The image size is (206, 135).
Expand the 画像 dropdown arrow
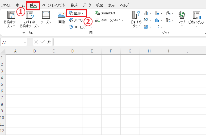61,26
